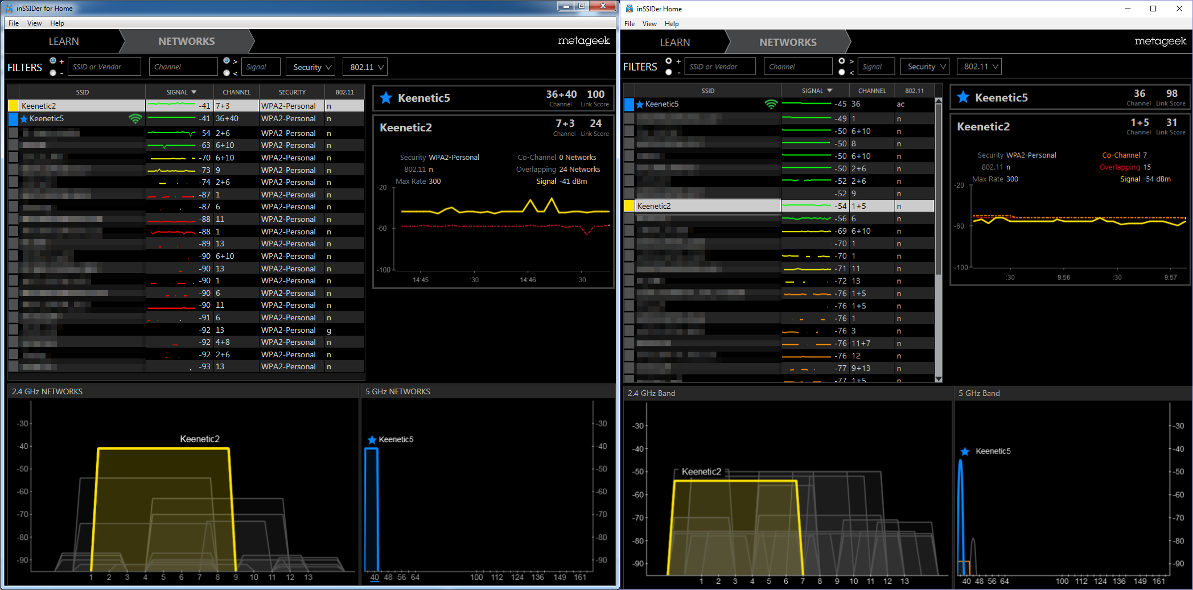Select the less-than signal radio in left window
This screenshot has height=590, width=1193.
tap(227, 73)
